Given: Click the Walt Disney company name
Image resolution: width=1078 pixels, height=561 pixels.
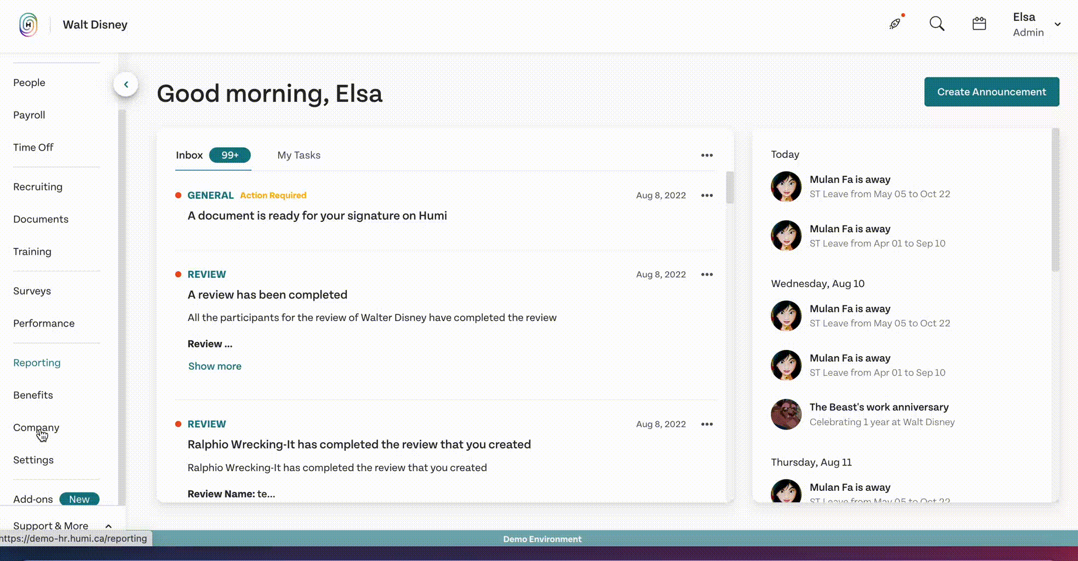Looking at the screenshot, I should [95, 25].
